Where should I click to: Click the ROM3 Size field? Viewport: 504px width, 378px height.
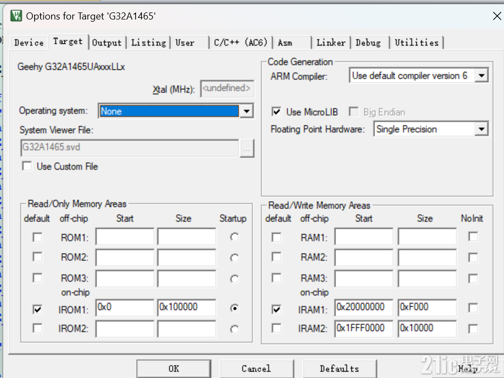pos(187,278)
